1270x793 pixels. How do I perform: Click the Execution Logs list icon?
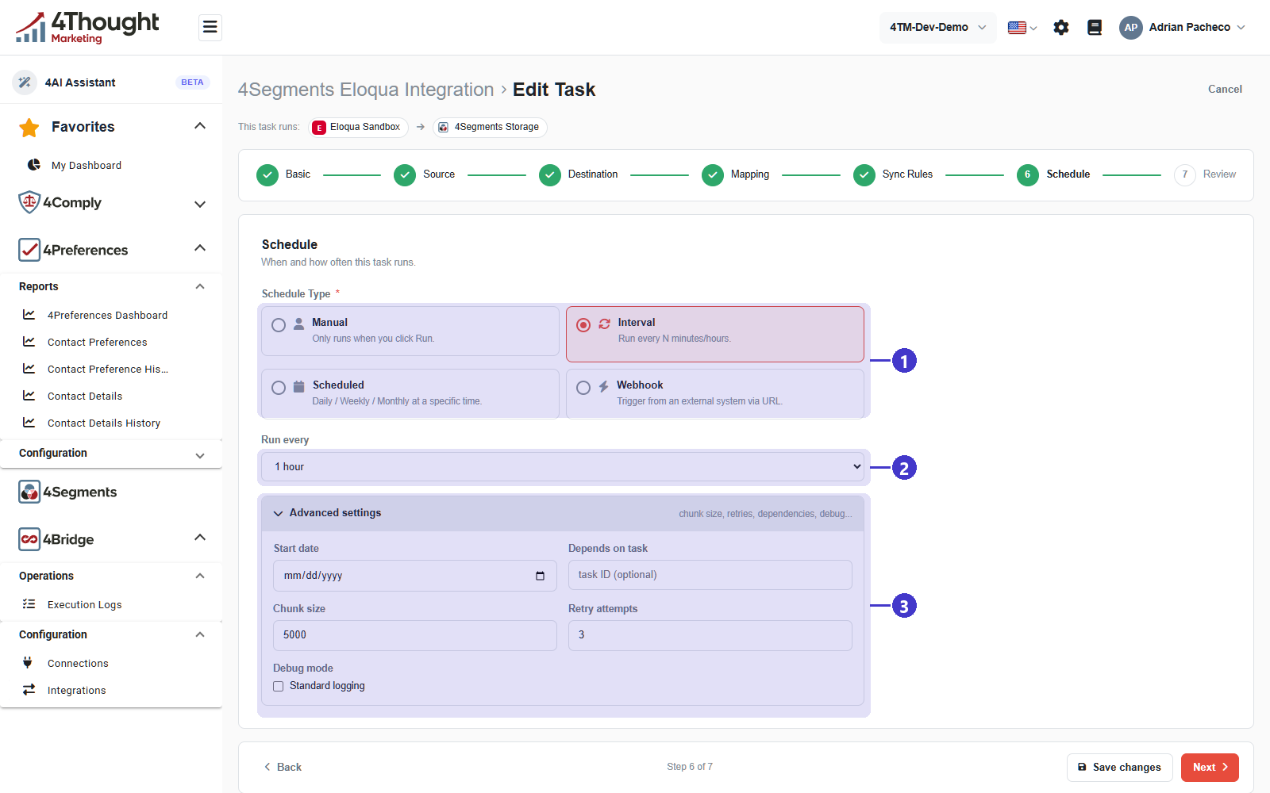pos(29,604)
